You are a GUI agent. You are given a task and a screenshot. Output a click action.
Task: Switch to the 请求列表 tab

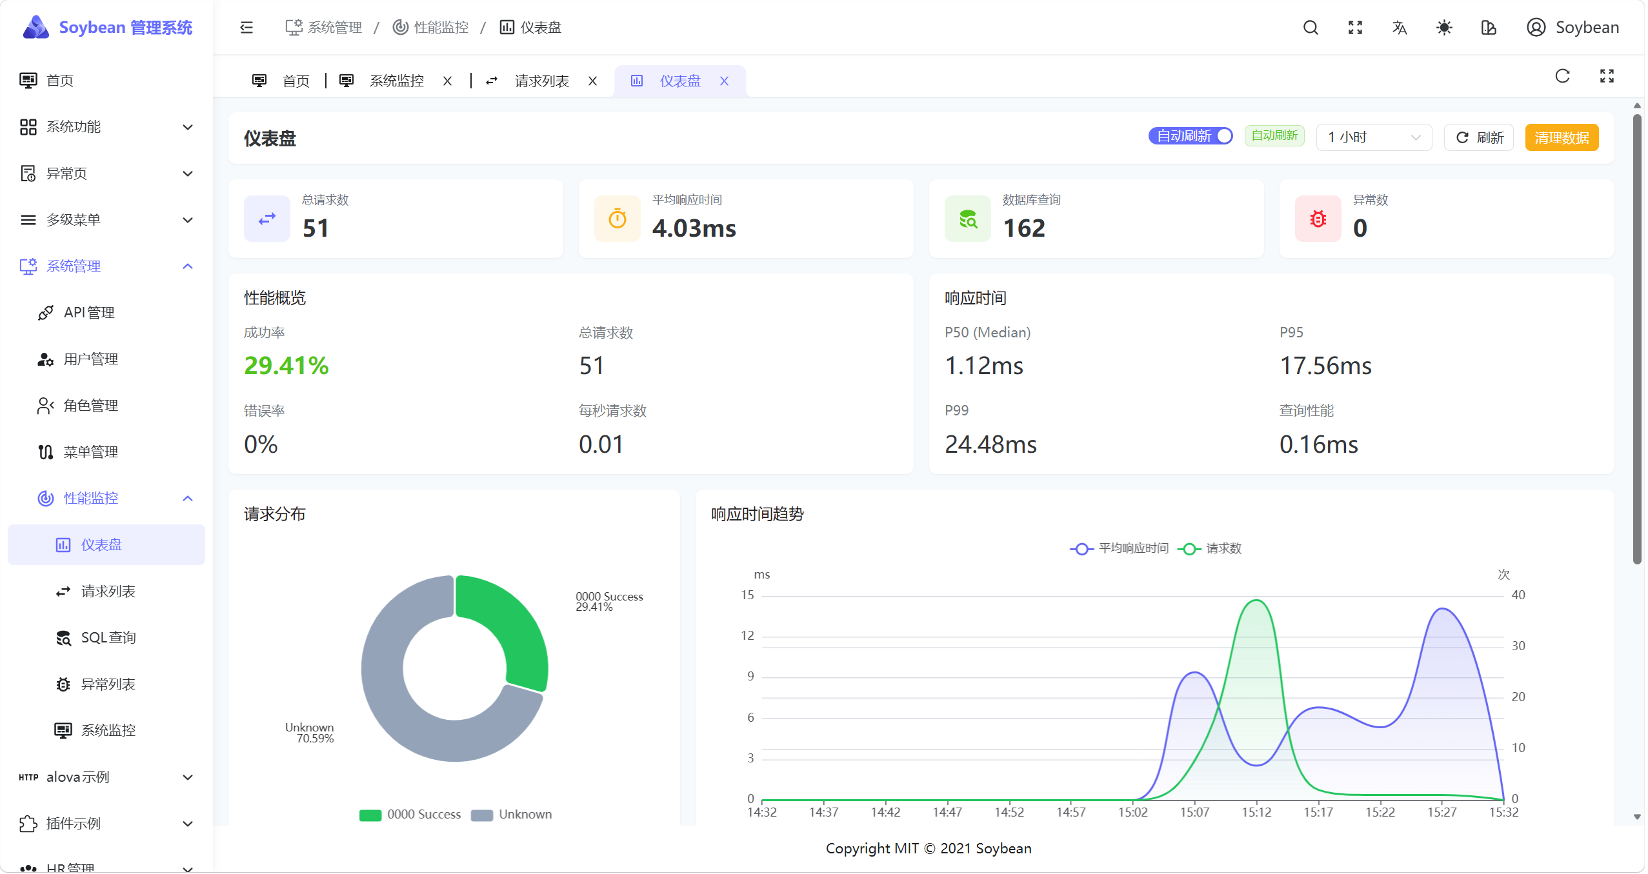coord(541,81)
